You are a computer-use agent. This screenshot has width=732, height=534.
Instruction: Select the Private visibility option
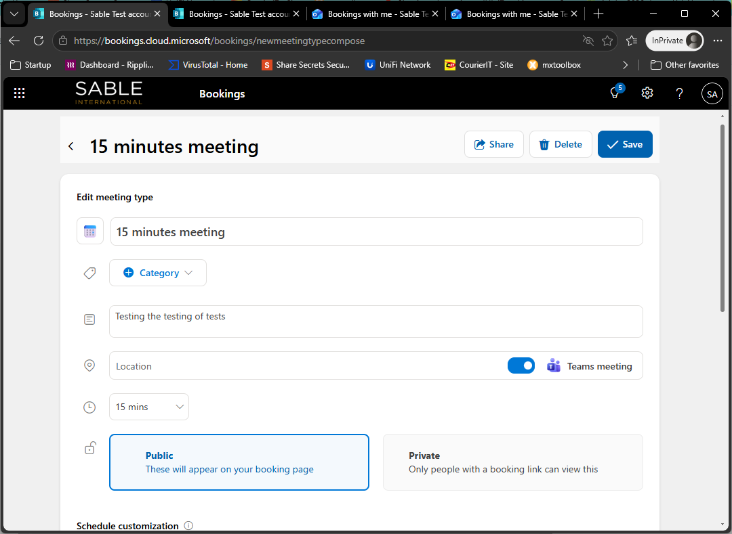pyautogui.click(x=513, y=462)
